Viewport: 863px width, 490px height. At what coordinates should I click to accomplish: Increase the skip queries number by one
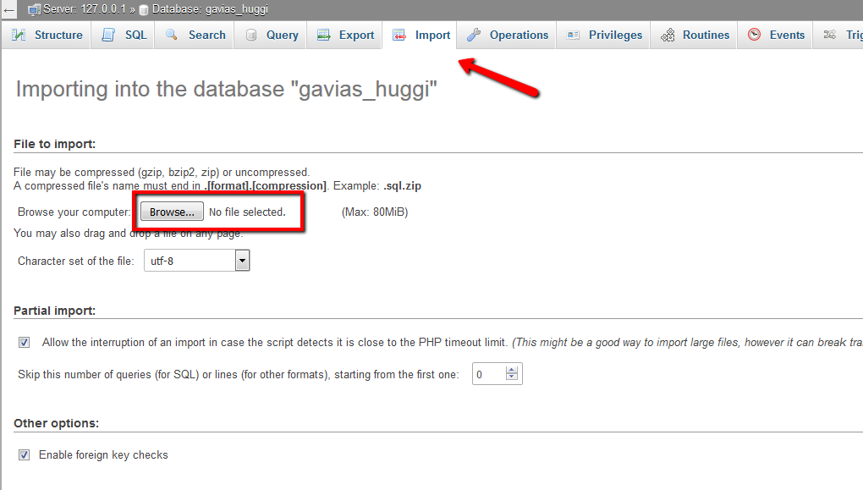click(512, 370)
